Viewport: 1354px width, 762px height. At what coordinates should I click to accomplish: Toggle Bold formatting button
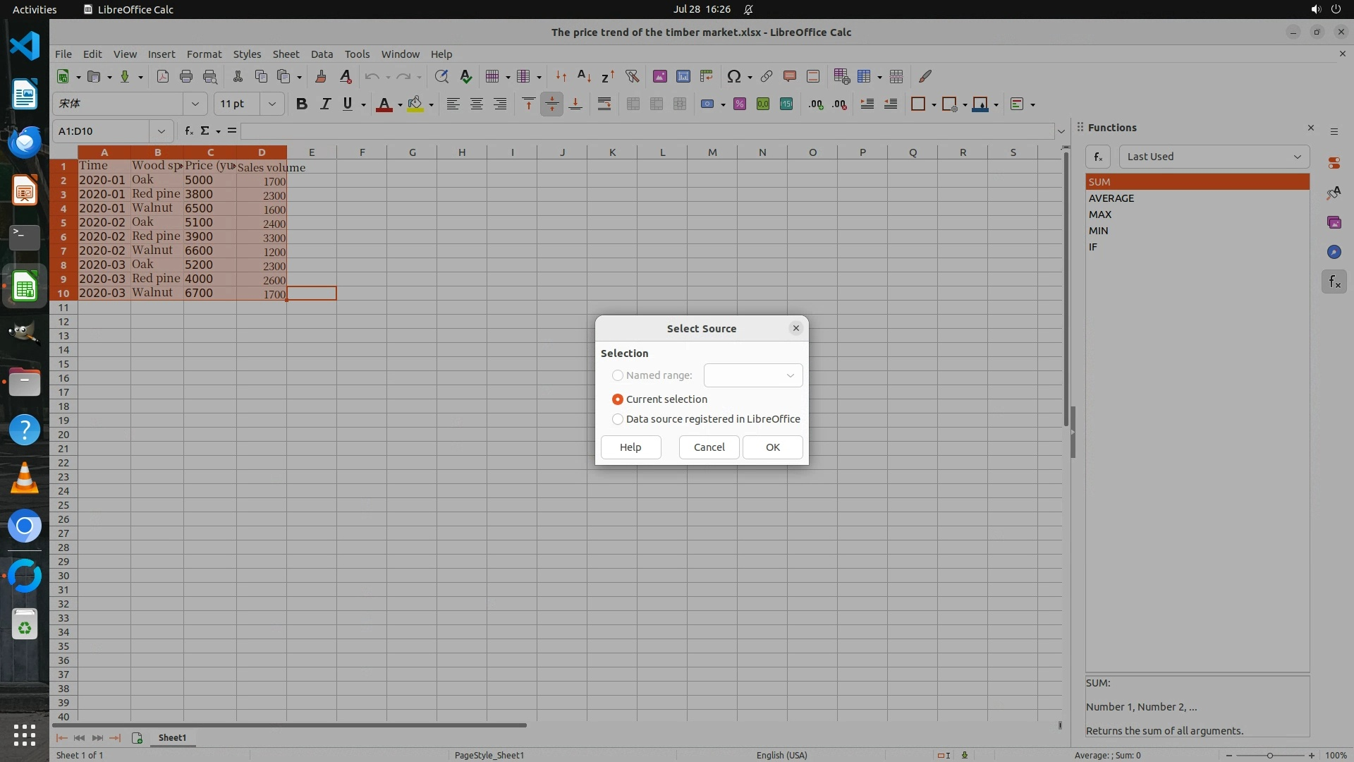pos(301,104)
